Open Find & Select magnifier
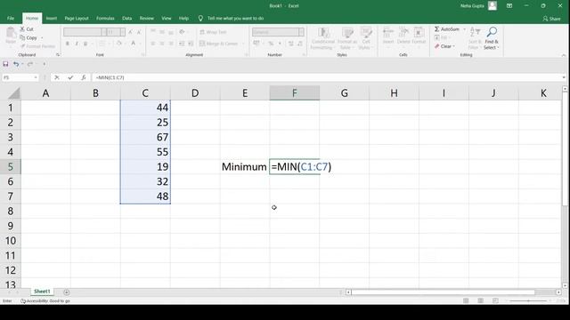 coord(492,38)
